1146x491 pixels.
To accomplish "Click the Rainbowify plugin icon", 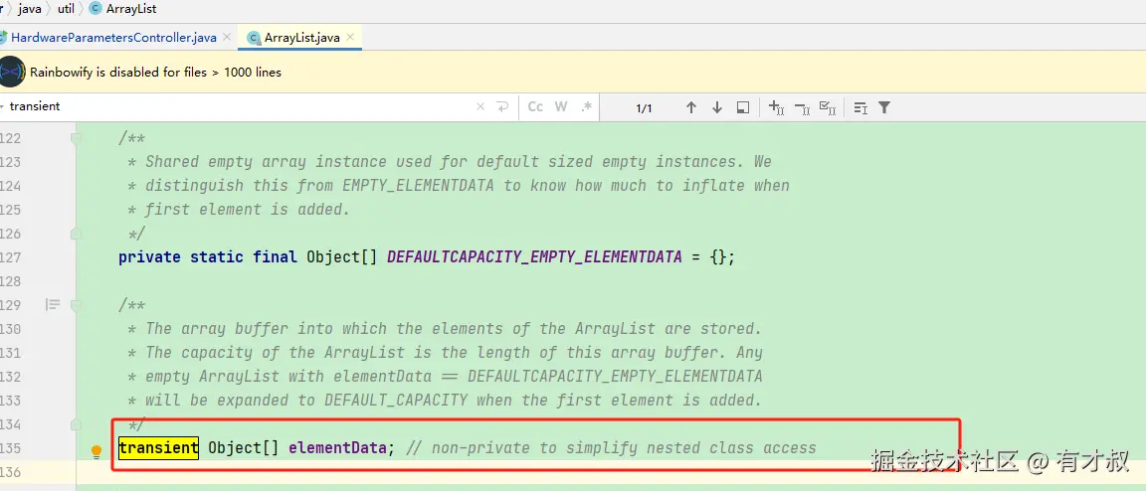I will (x=12, y=72).
